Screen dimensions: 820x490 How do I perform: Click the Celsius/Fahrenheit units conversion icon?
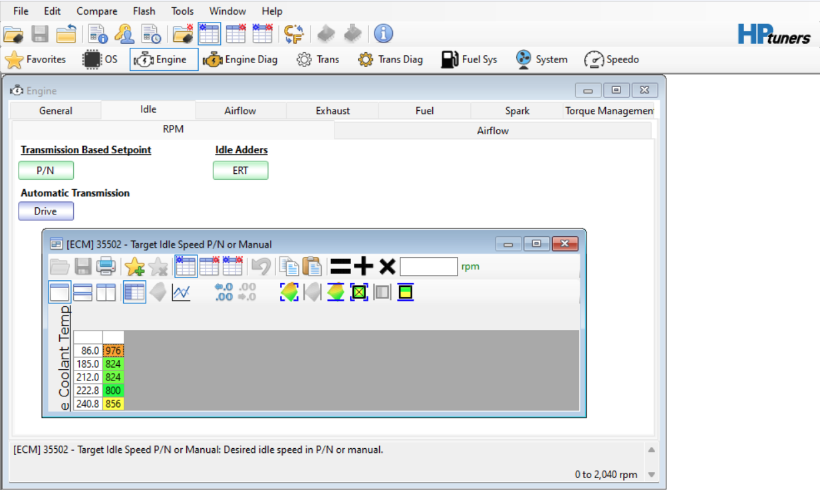coord(293,34)
